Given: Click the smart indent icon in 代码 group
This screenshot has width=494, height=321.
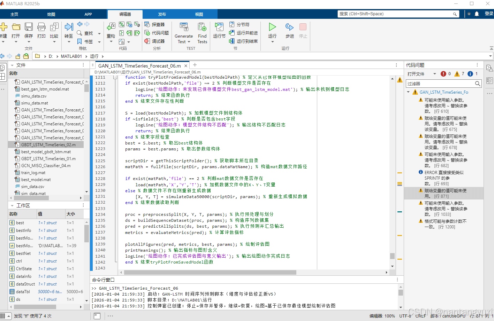Looking at the screenshot, I should tap(121, 33).
